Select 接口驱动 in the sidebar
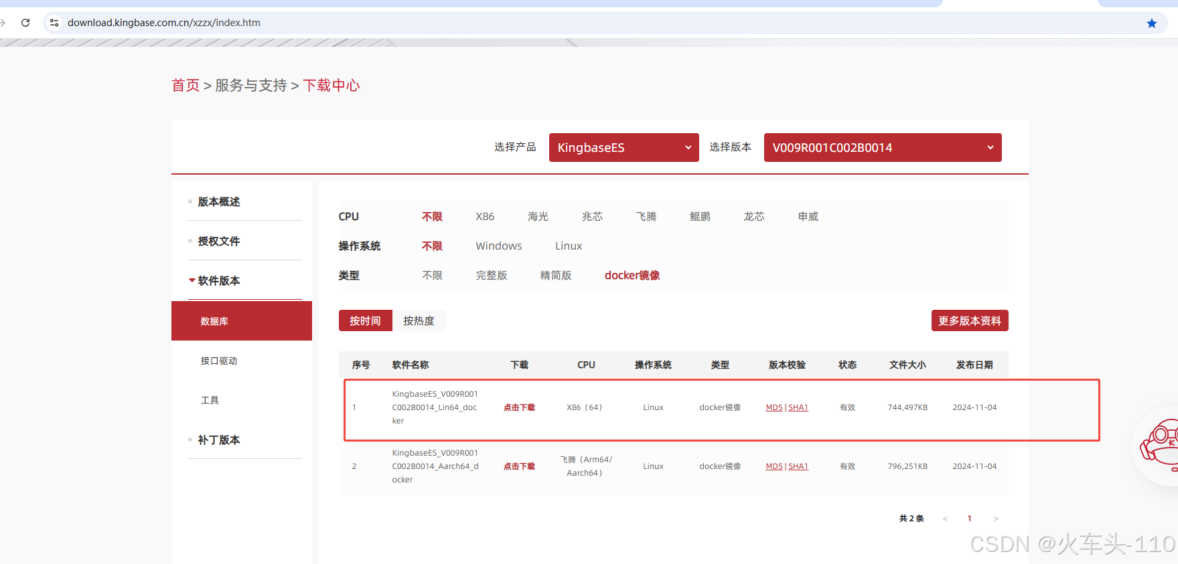The image size is (1178, 564). pyautogui.click(x=219, y=361)
